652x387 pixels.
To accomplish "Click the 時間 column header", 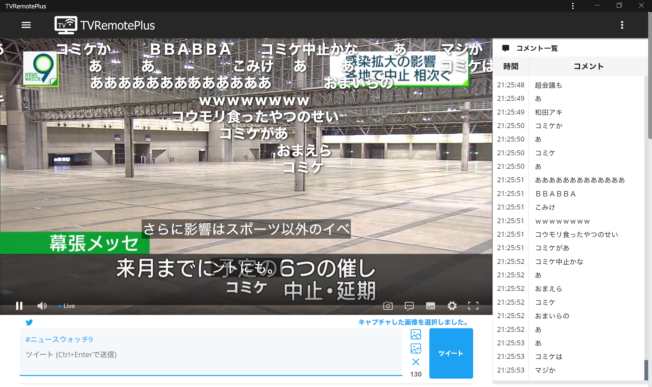I will [x=511, y=66].
